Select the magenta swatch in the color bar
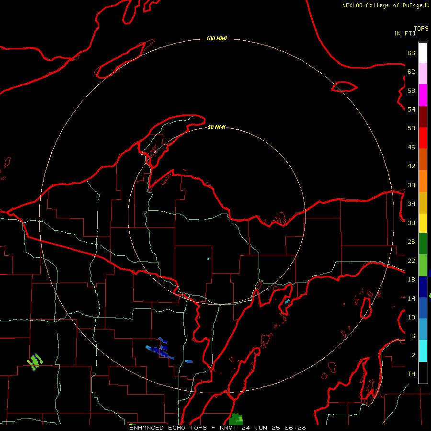This screenshot has width=431, height=431. tap(423, 95)
